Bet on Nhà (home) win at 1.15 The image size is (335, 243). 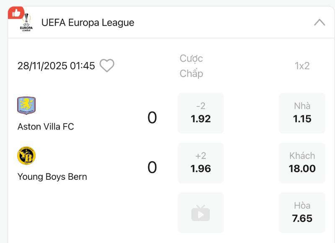coord(302,113)
